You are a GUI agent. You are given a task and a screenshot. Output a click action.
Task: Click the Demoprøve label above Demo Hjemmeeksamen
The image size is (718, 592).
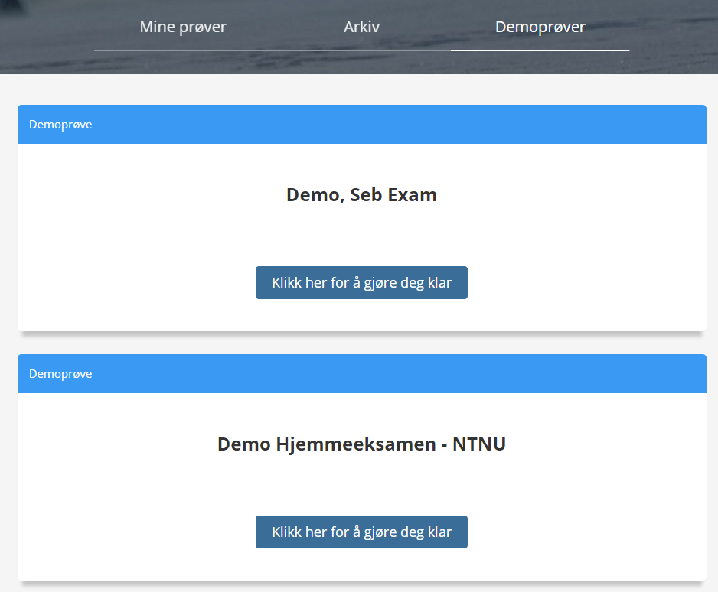click(x=60, y=374)
